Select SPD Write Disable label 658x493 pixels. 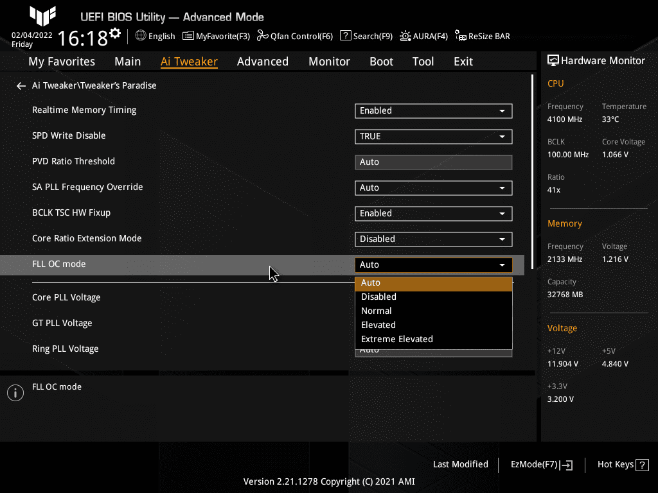pos(69,136)
